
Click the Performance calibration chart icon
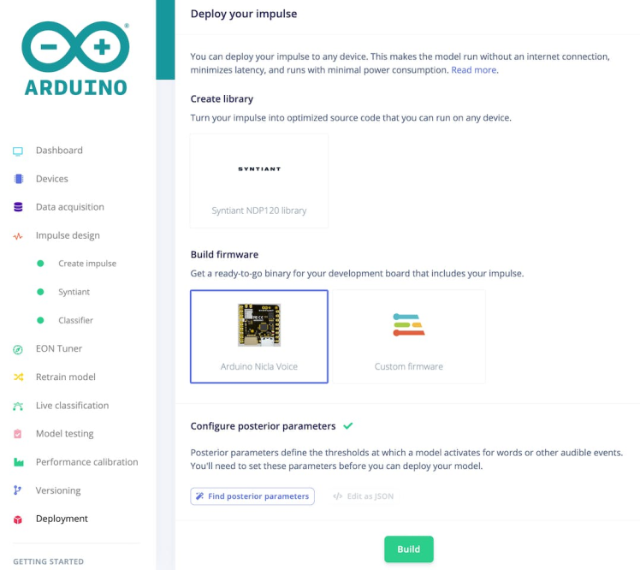point(18,462)
